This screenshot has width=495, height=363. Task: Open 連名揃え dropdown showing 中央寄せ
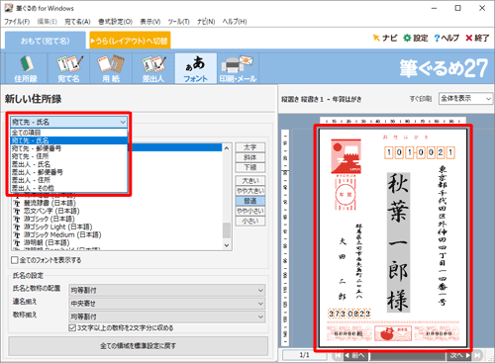(x=166, y=304)
